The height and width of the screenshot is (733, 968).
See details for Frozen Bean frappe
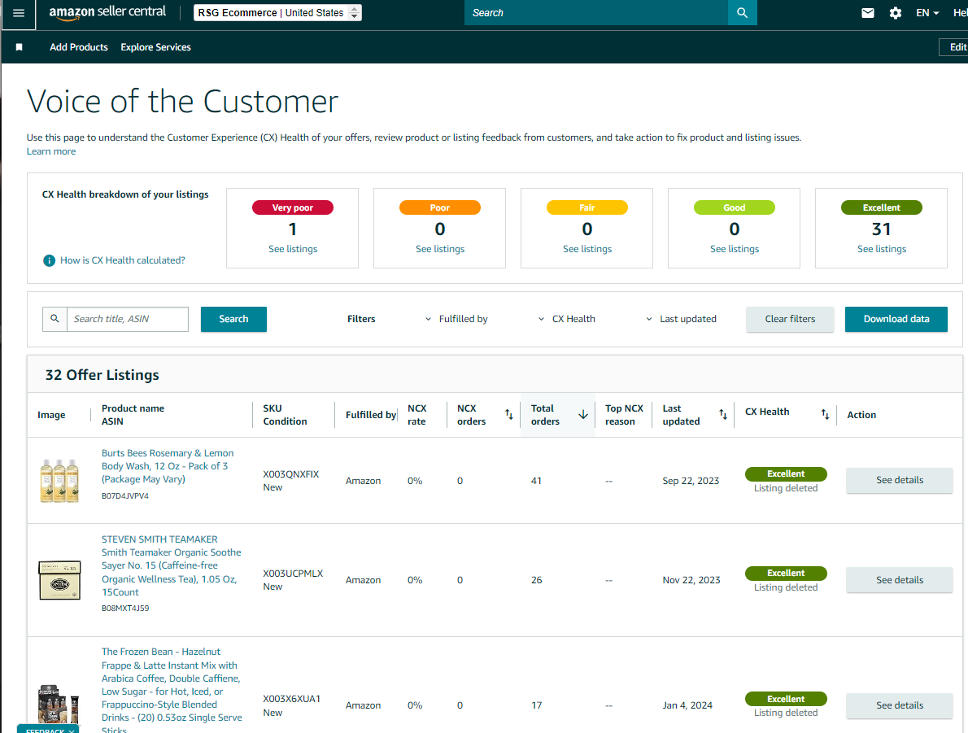pyautogui.click(x=900, y=705)
